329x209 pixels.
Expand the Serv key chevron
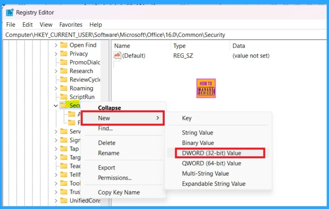(56, 132)
